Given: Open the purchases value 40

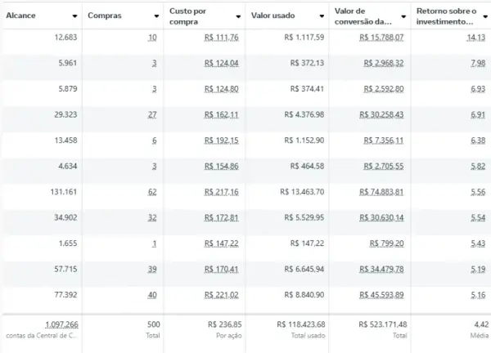Looking at the screenshot, I should (x=152, y=295).
